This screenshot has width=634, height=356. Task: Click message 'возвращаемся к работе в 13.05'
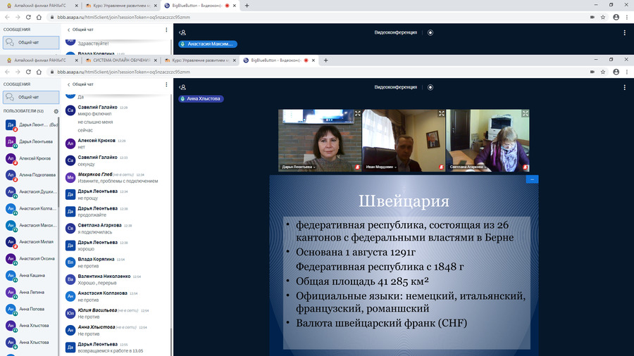[111, 351]
